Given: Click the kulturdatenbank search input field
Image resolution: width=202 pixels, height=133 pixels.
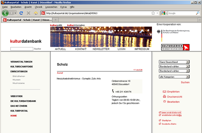Looking at the screenshot, I should (x=22, y=49).
